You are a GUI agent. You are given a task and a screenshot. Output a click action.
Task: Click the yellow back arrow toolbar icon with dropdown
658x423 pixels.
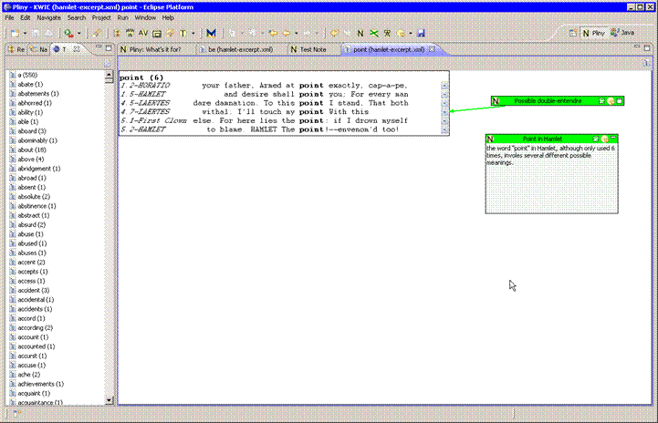point(287,33)
